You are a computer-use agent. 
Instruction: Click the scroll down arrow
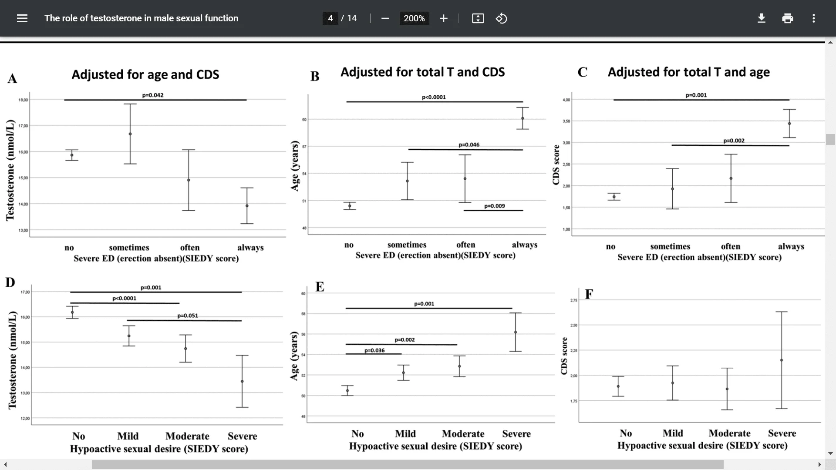830,453
